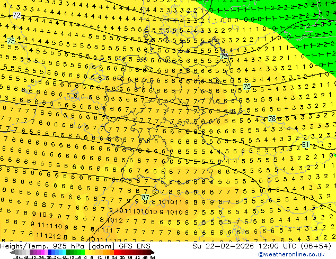Click the '-54' value on the legend scale
336x259 pixels.
click(17, 257)
